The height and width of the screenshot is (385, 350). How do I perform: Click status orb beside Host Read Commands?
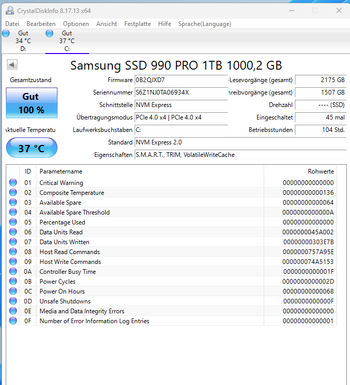point(13,251)
